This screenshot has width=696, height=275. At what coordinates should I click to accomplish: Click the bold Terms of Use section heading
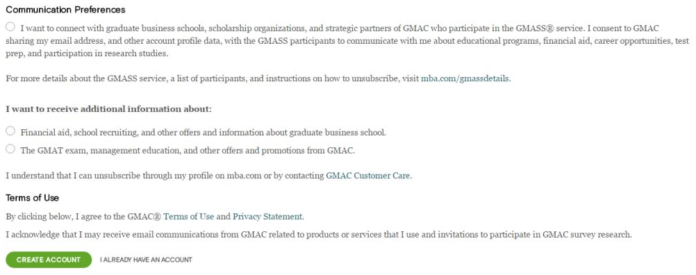click(x=33, y=198)
